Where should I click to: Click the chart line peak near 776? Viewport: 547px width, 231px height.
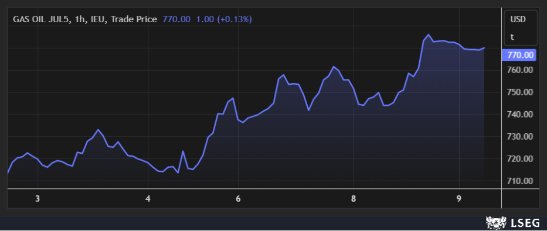point(429,35)
